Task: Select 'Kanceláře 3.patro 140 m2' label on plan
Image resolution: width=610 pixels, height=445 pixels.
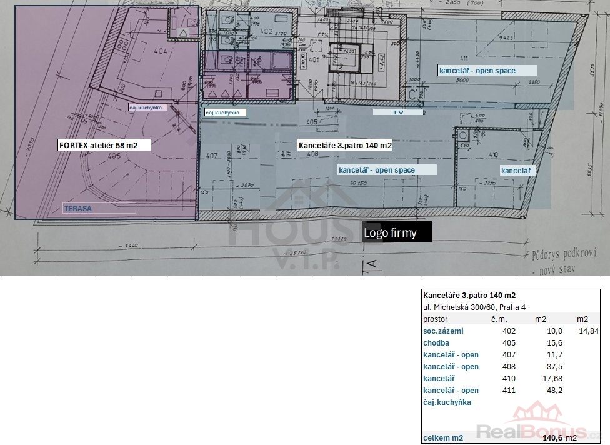Action: point(345,145)
